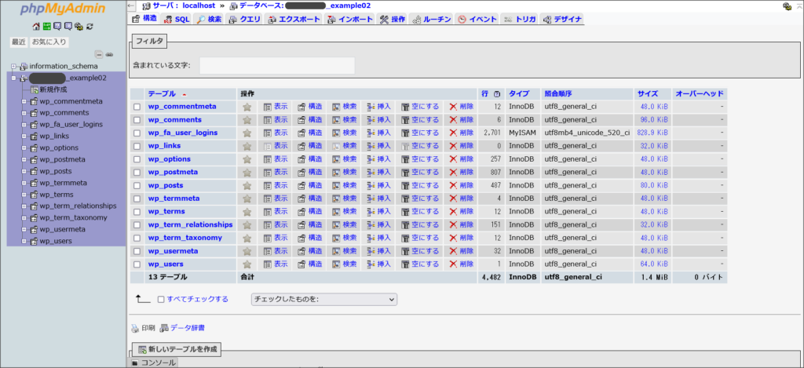
Task: Check the wp_commentmeta row checkbox
Action: pos(137,107)
